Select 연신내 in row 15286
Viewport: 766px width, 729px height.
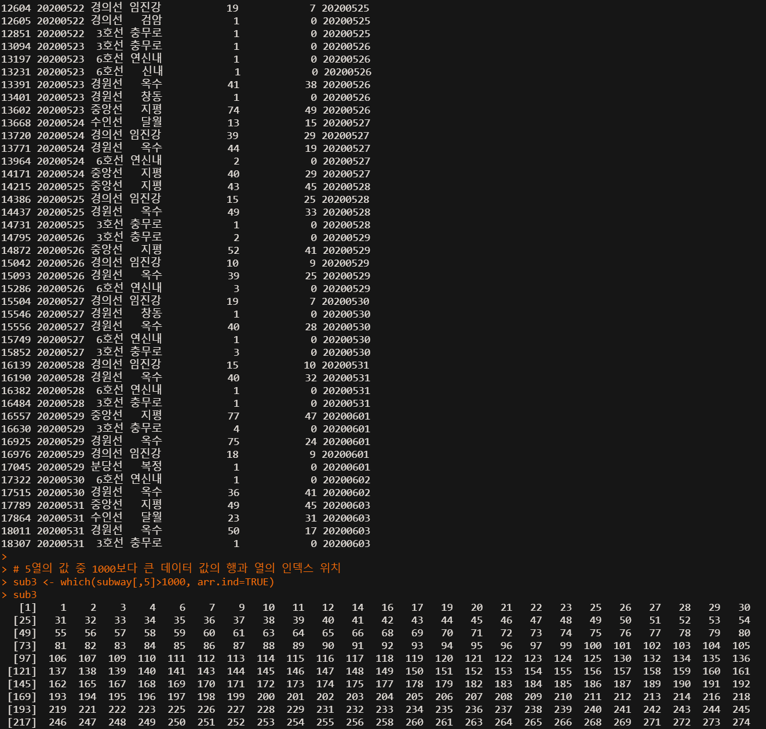pyautogui.click(x=146, y=289)
